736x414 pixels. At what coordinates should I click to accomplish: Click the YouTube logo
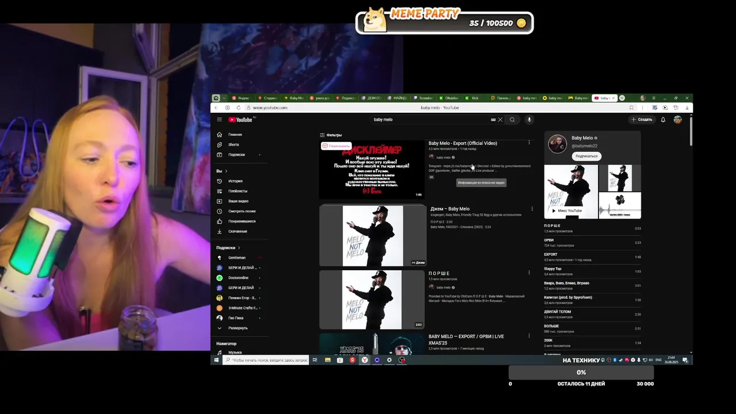[241, 120]
